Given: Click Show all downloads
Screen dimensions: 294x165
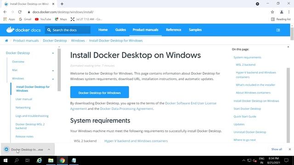Looking at the screenshot, I should [277, 149].
